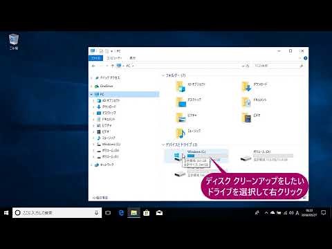Click the Forward arrow in Explorer
332x249 pixels.
pos(101,66)
